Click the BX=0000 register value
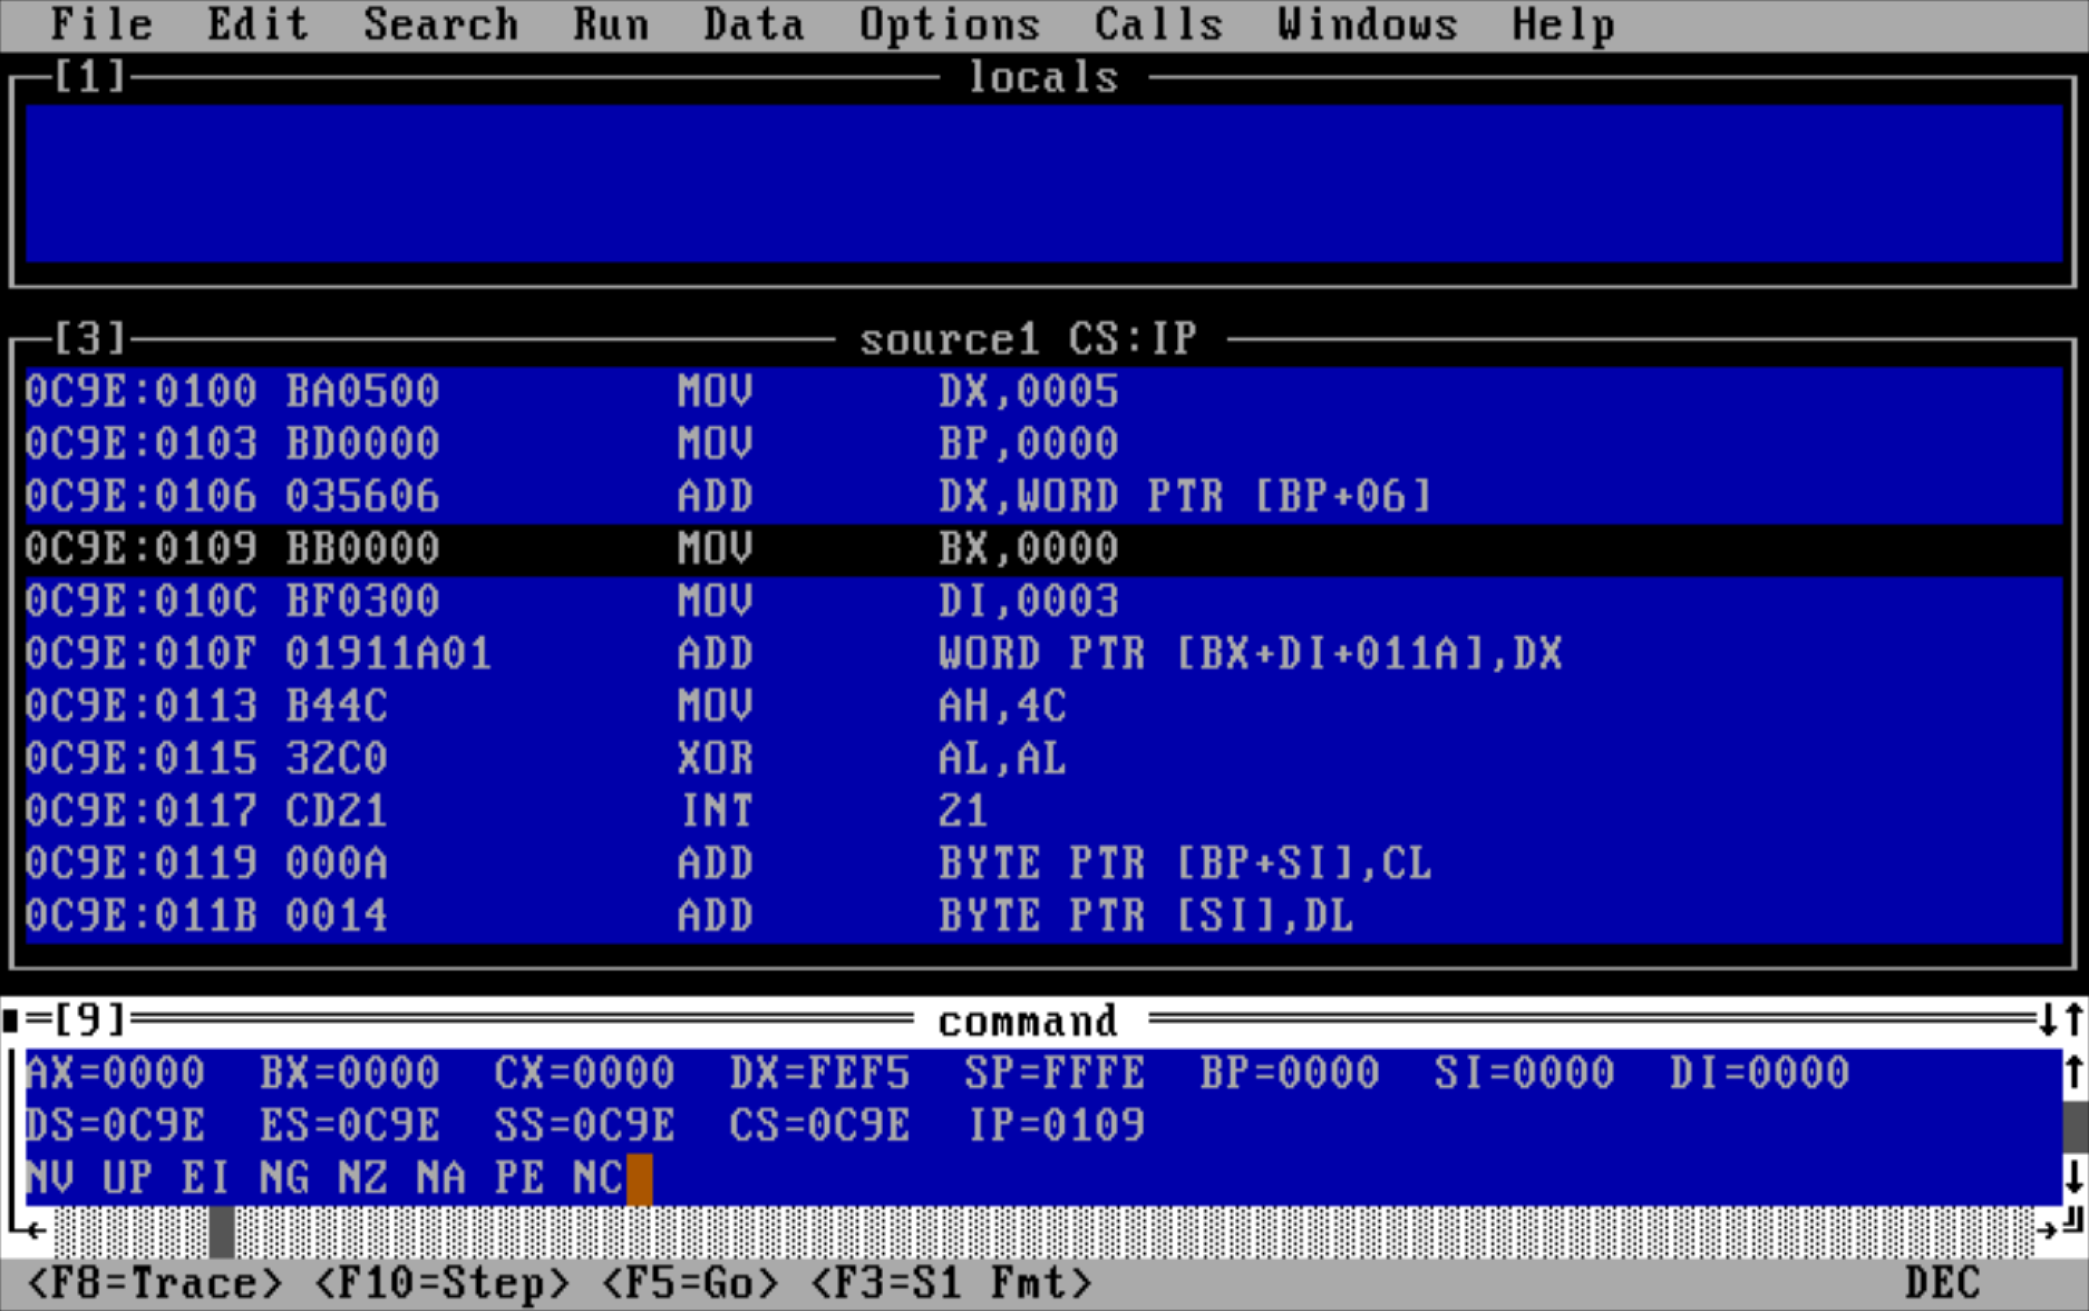2089x1311 pixels. tap(350, 1073)
